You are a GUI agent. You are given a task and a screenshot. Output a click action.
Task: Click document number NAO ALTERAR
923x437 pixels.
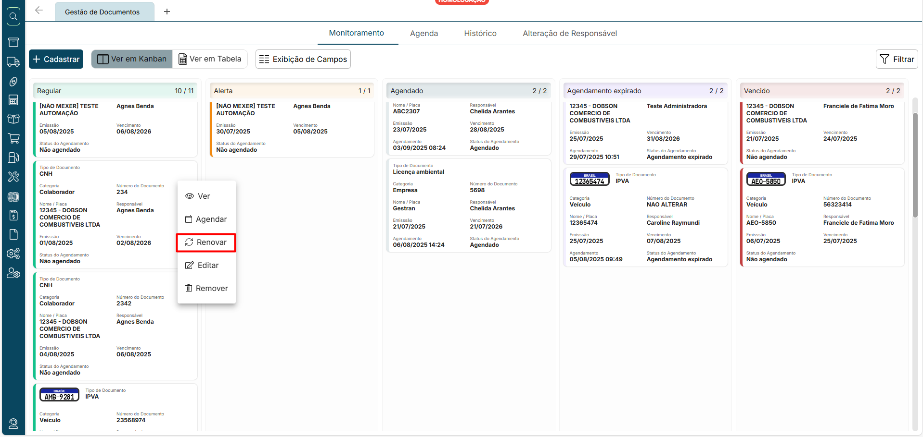pos(667,205)
